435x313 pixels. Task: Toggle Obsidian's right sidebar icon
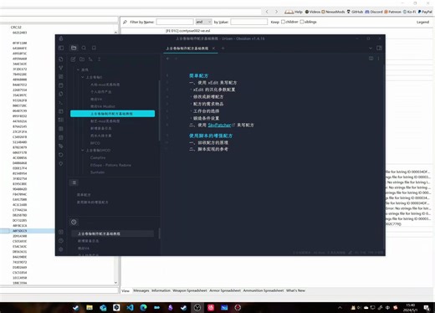click(379, 48)
